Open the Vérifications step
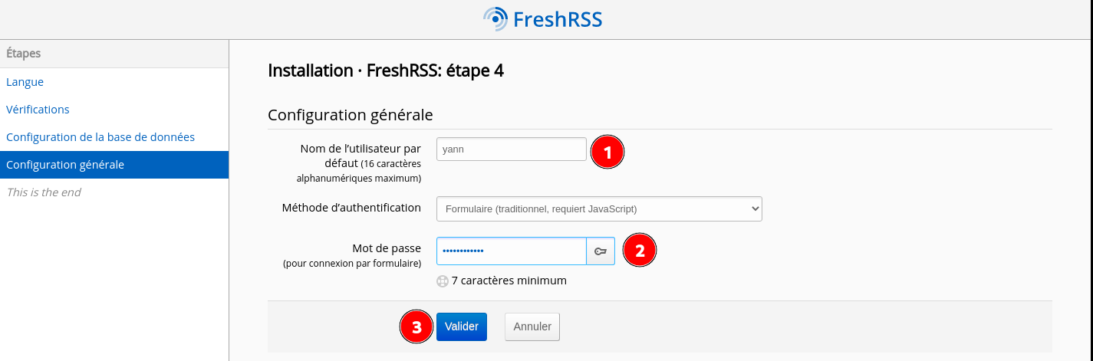The width and height of the screenshot is (1093, 361). (38, 110)
